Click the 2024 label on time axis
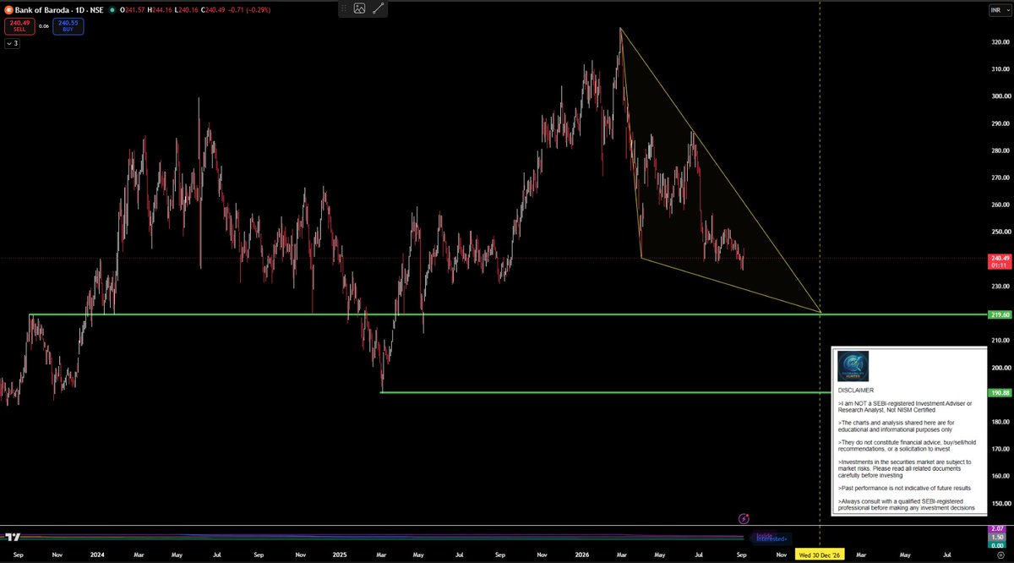Viewport: 1014px width, 563px height. pyautogui.click(x=96, y=555)
